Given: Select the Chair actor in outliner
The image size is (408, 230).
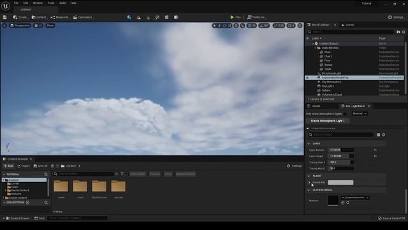Looking at the screenshot, I should [327, 52].
